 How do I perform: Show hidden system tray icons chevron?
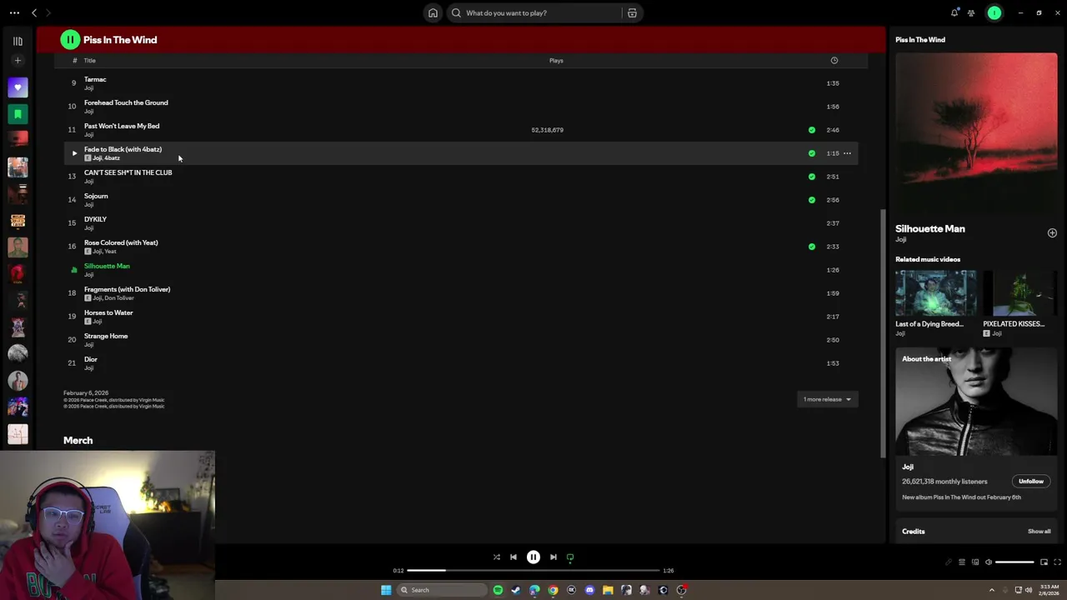click(x=992, y=590)
